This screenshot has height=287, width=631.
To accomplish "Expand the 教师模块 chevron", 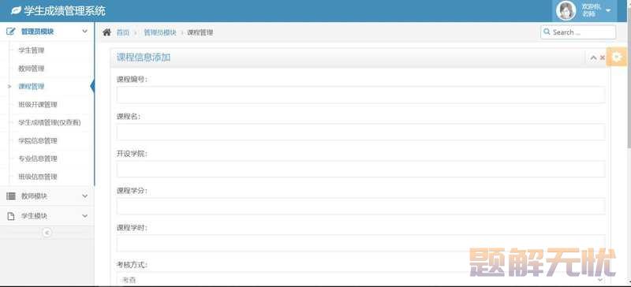I will [x=84, y=196].
